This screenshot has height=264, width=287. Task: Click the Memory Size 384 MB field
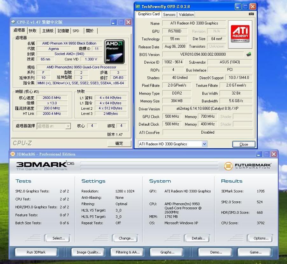tap(177, 101)
